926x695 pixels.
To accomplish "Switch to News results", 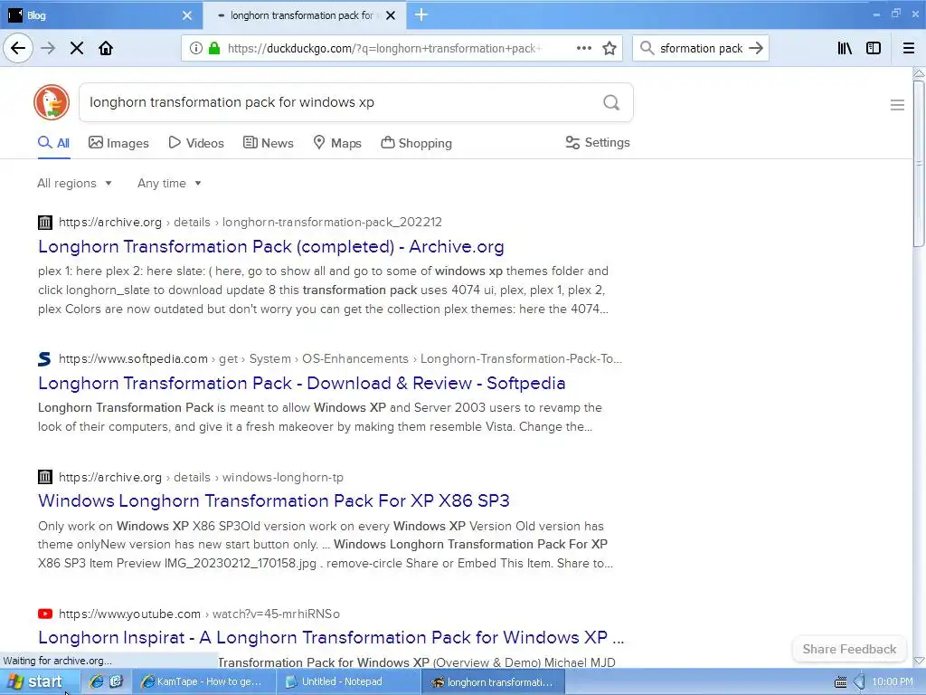I will [x=268, y=143].
